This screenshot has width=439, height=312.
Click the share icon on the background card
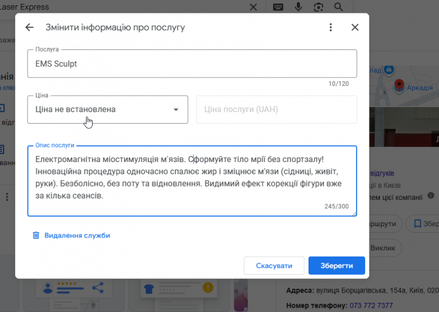[98, 288]
